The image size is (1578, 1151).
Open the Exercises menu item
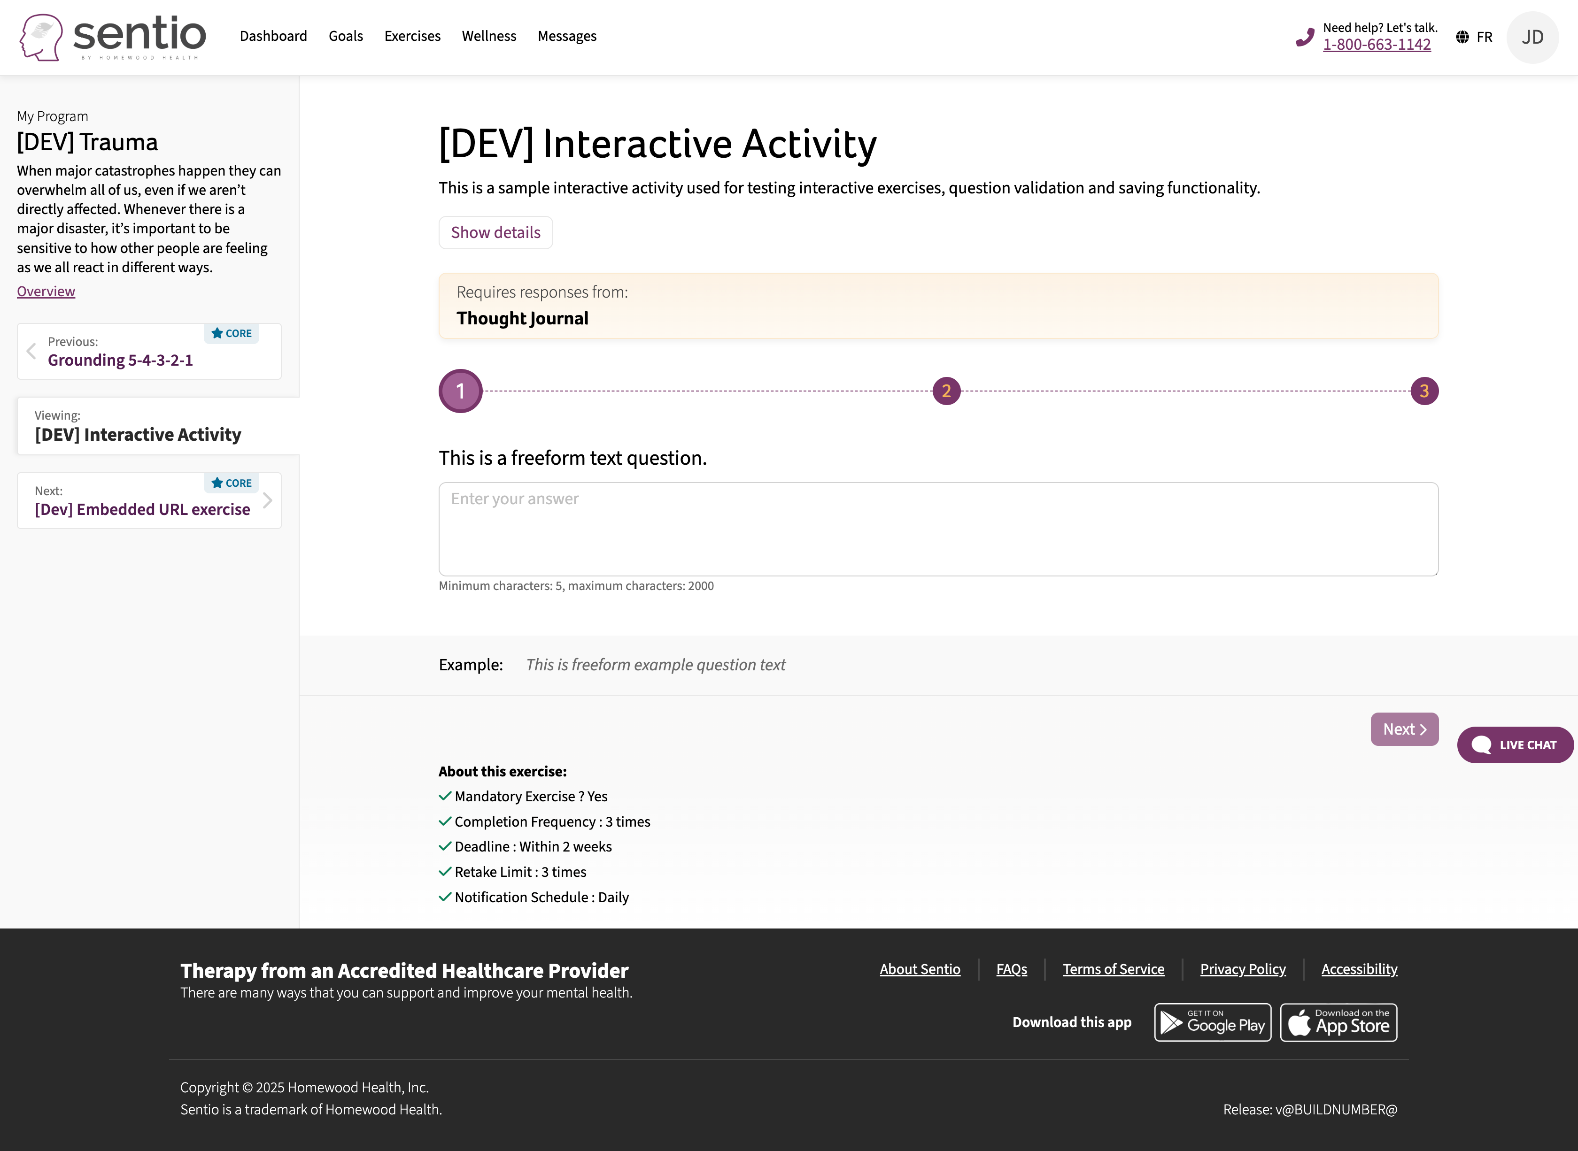pyautogui.click(x=413, y=36)
